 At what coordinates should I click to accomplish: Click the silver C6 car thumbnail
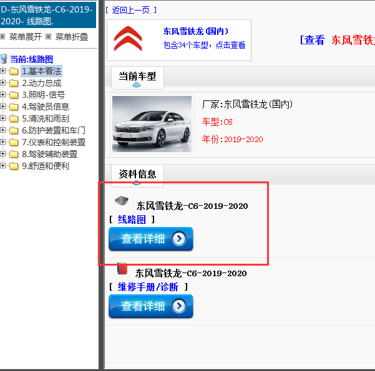[x=152, y=124]
